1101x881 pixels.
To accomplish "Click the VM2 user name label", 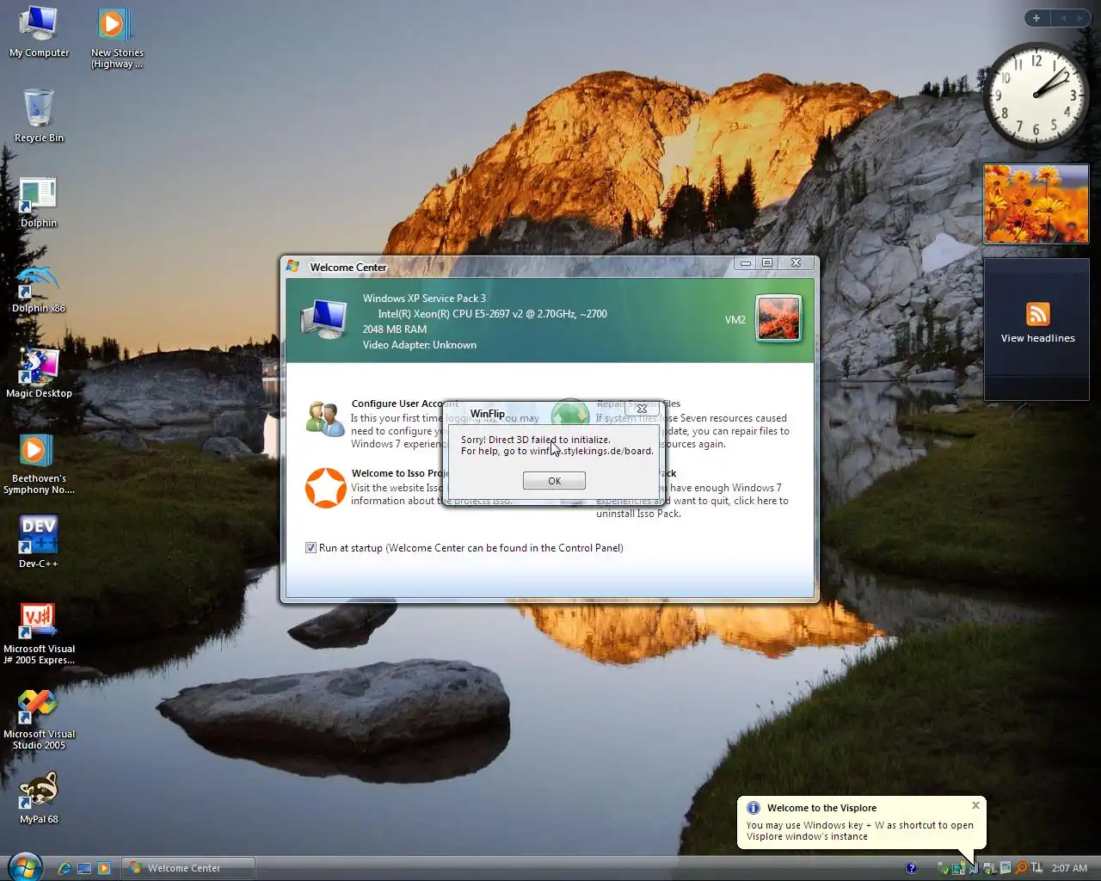I will (735, 319).
